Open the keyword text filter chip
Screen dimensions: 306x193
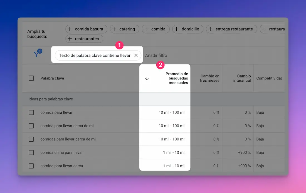[x=95, y=56]
